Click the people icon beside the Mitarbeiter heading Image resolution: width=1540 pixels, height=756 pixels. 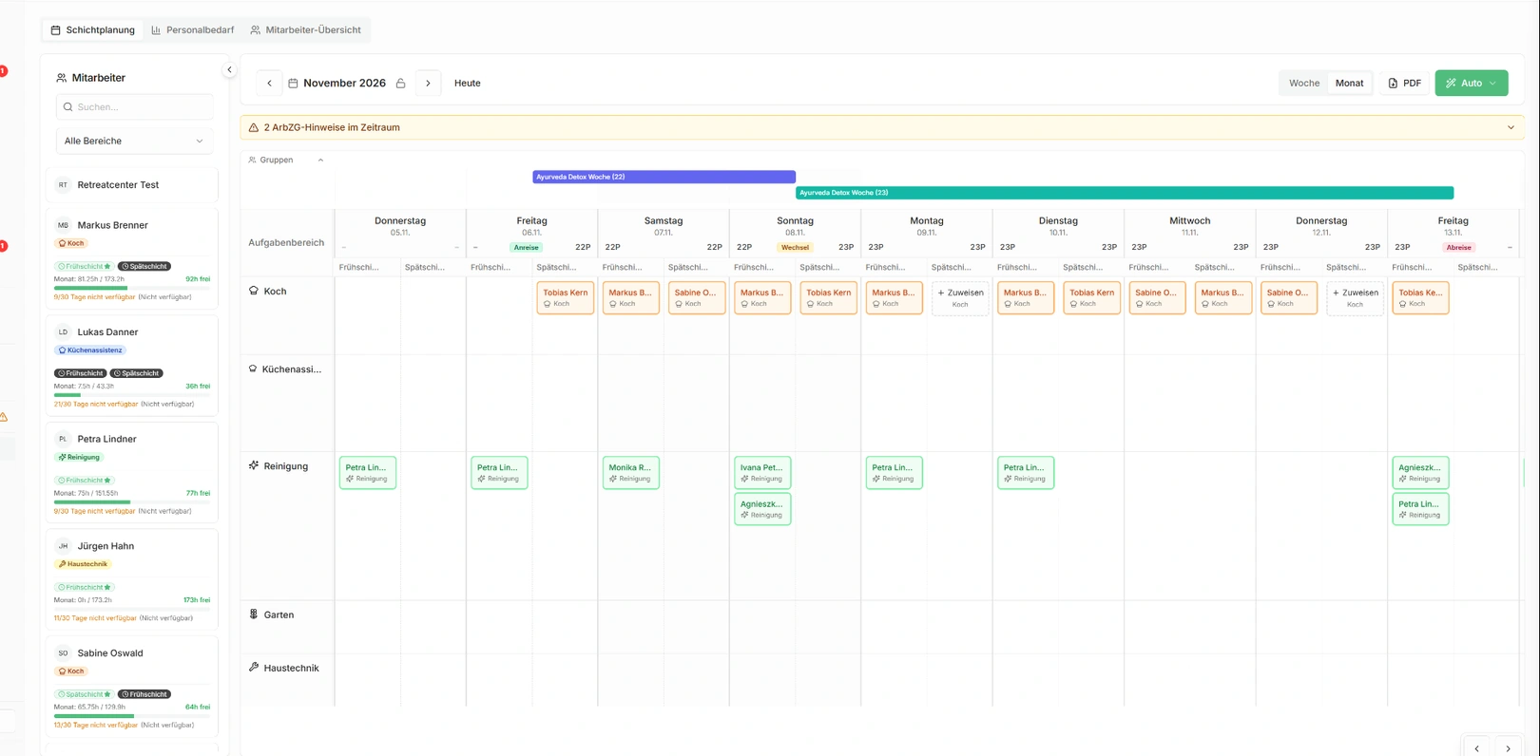tap(62, 78)
